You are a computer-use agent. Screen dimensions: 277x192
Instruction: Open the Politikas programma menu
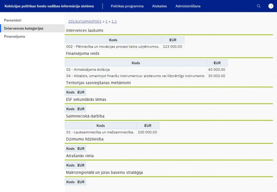pyautogui.click(x=127, y=6)
